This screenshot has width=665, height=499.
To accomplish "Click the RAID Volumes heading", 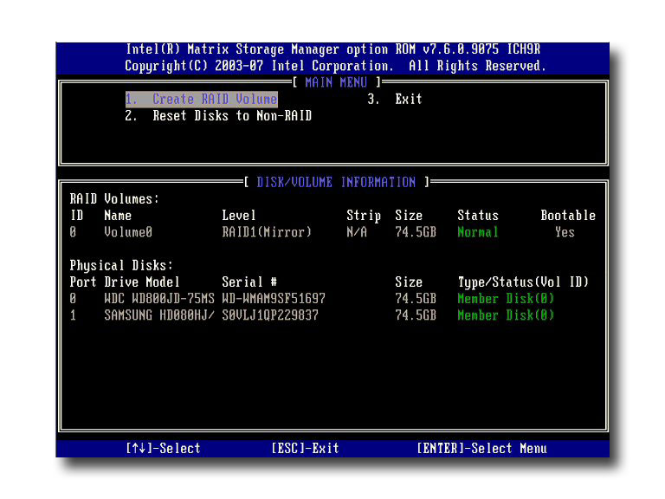I will [114, 198].
